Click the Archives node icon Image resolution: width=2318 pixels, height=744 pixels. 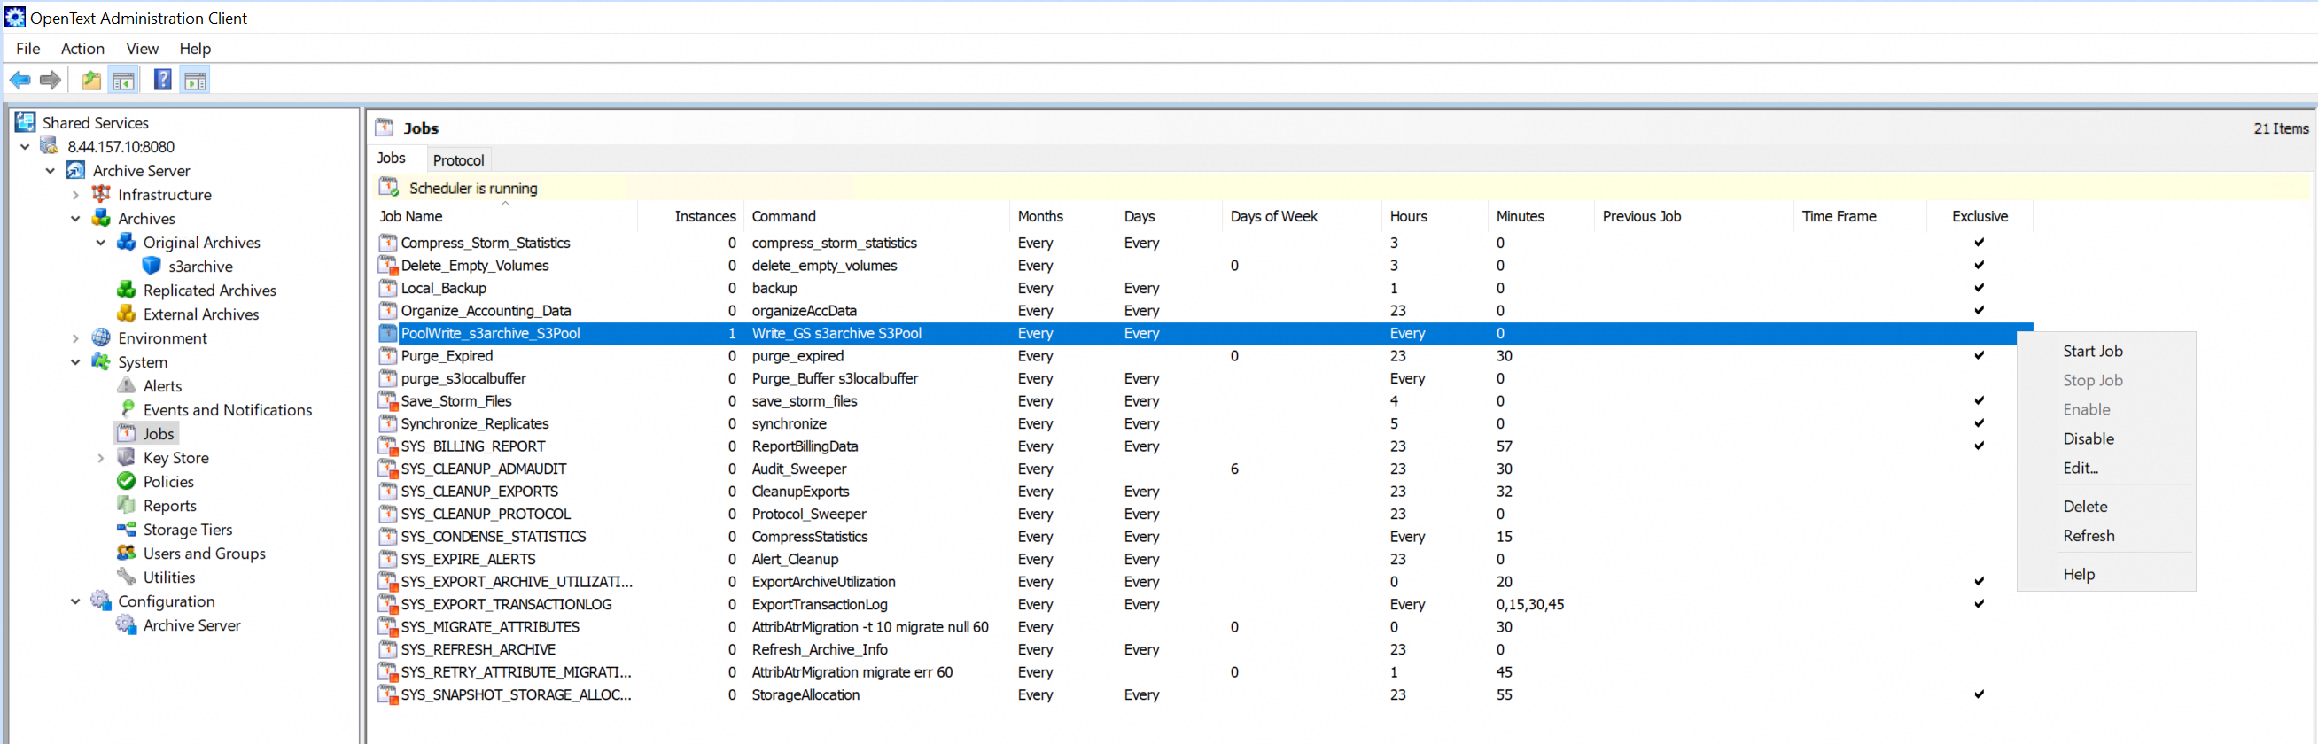coord(101,219)
